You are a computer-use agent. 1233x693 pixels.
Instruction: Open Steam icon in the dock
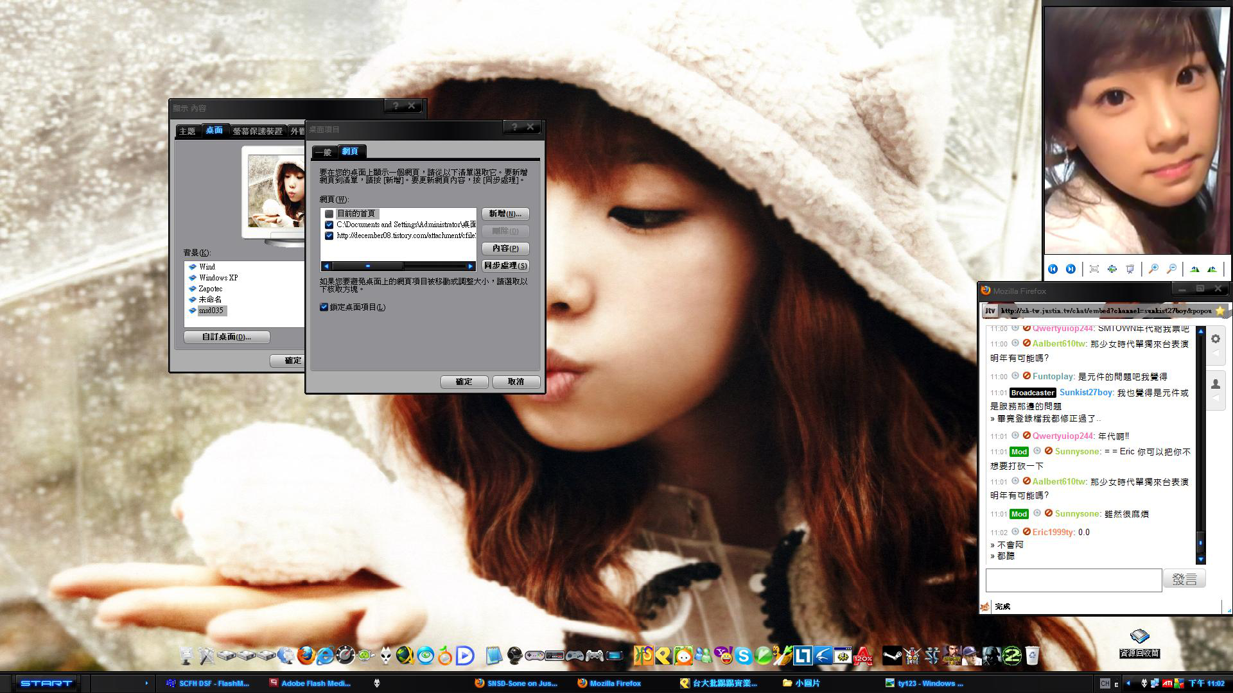(x=891, y=656)
